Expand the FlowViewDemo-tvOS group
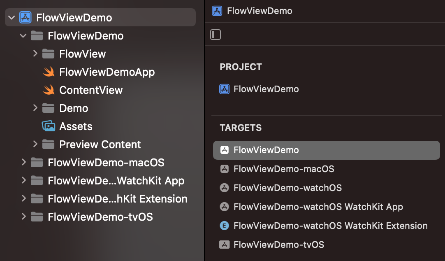This screenshot has height=261, width=445. (23, 217)
